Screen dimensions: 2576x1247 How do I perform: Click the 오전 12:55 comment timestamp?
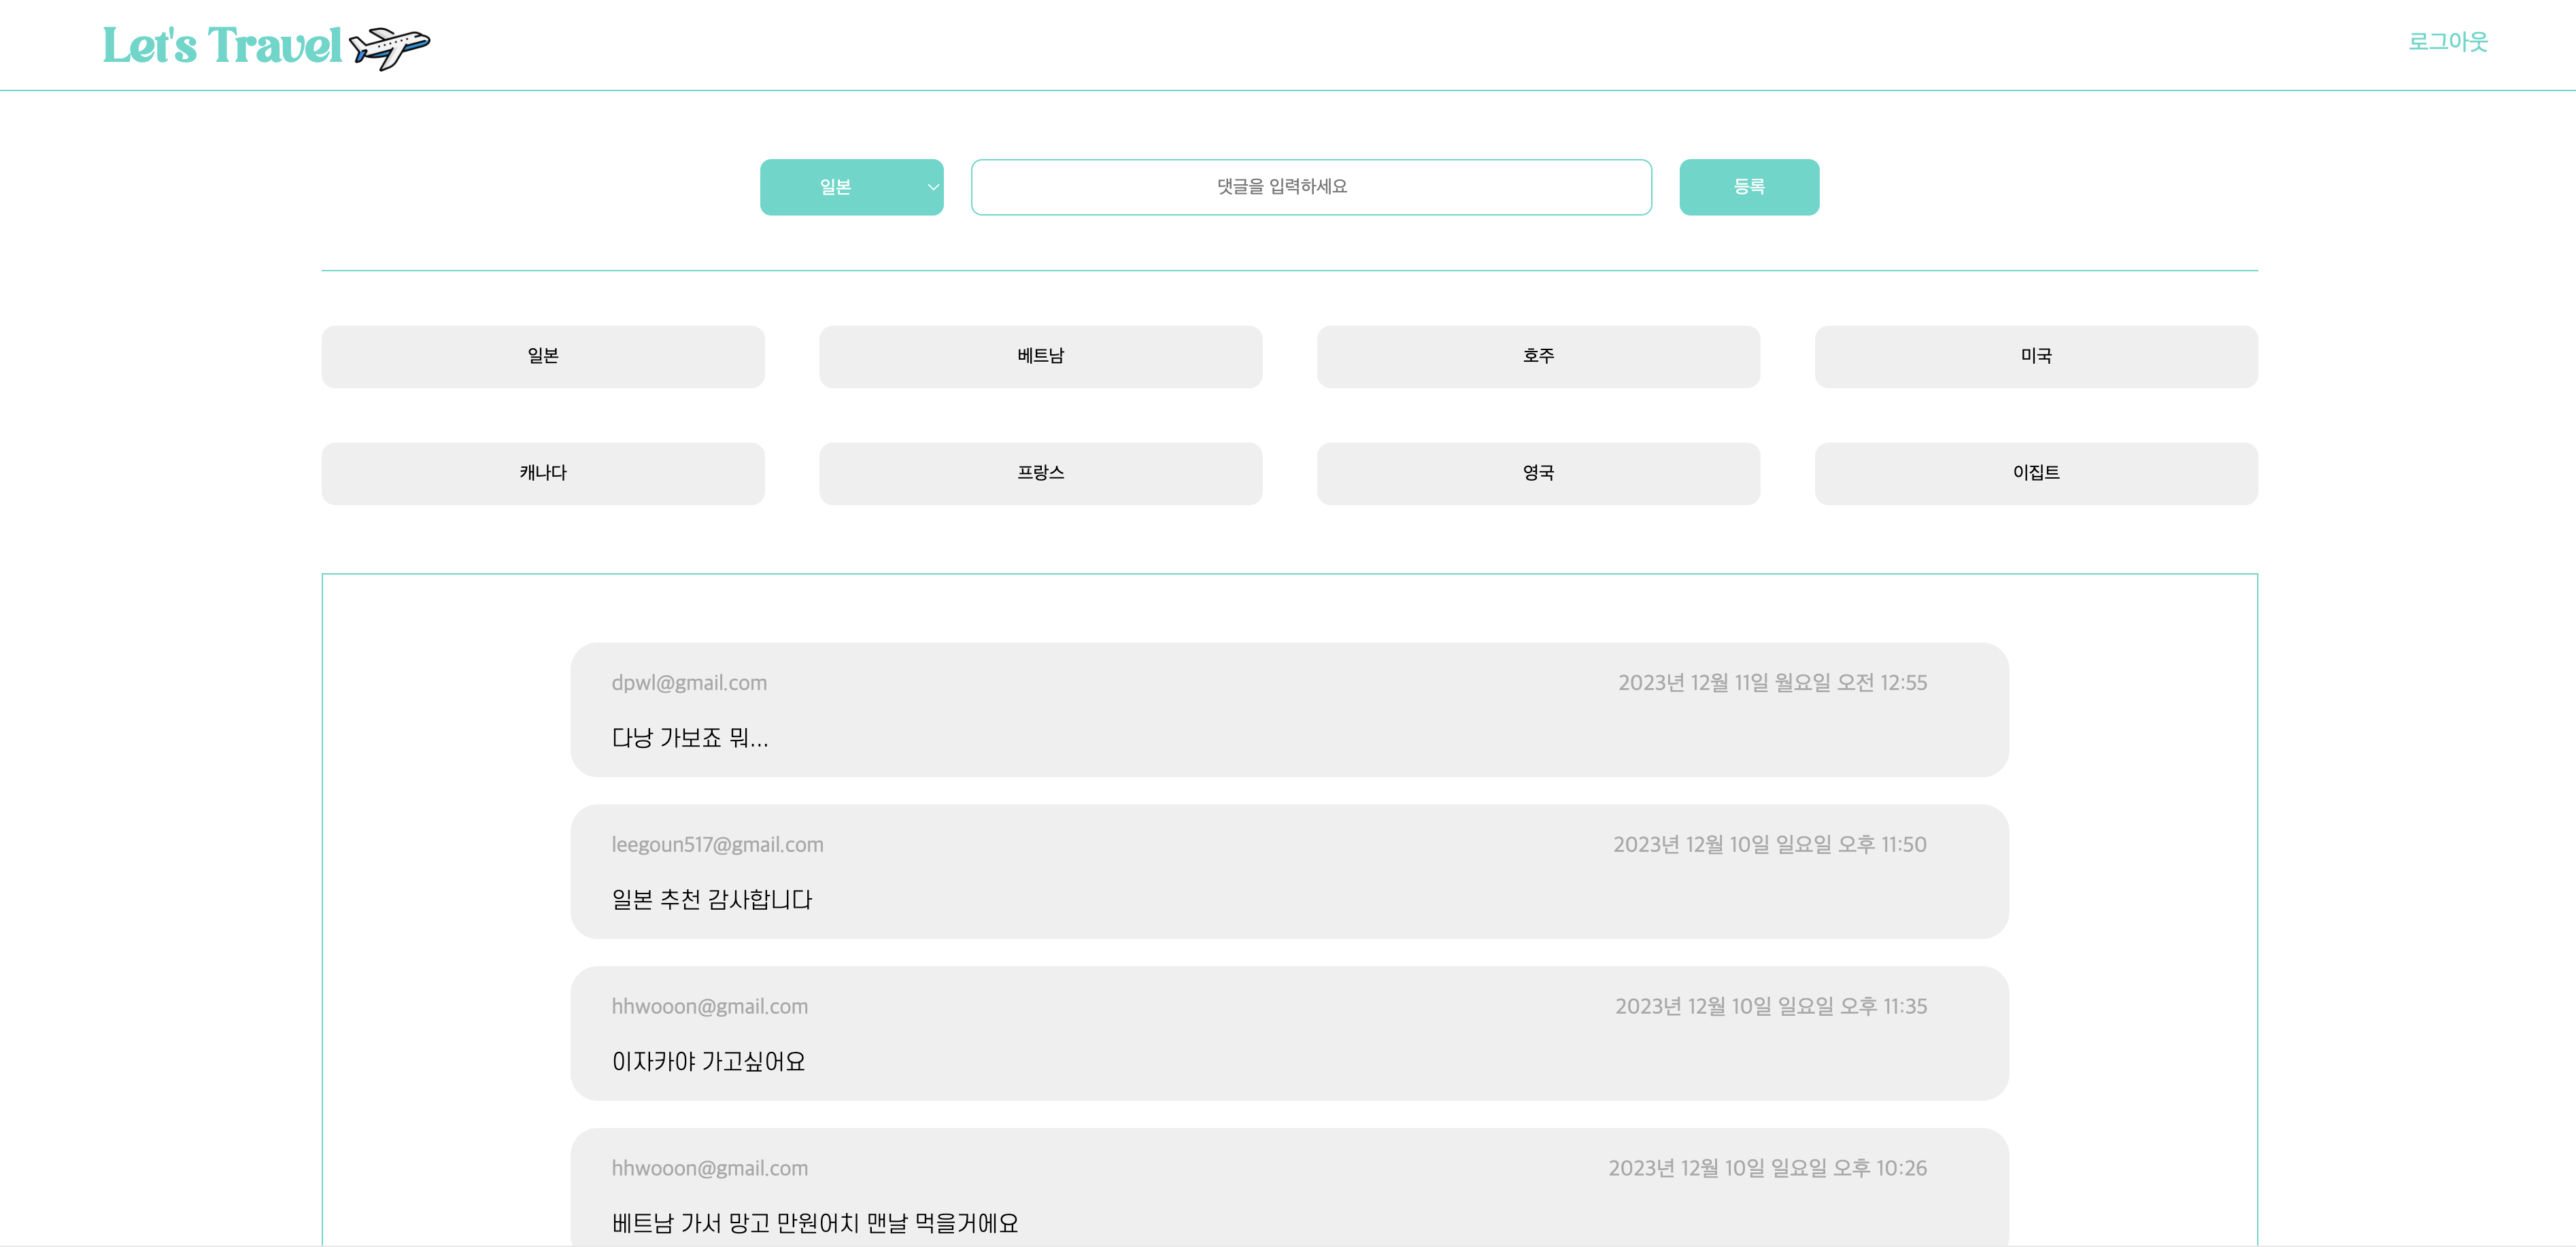tap(1772, 683)
